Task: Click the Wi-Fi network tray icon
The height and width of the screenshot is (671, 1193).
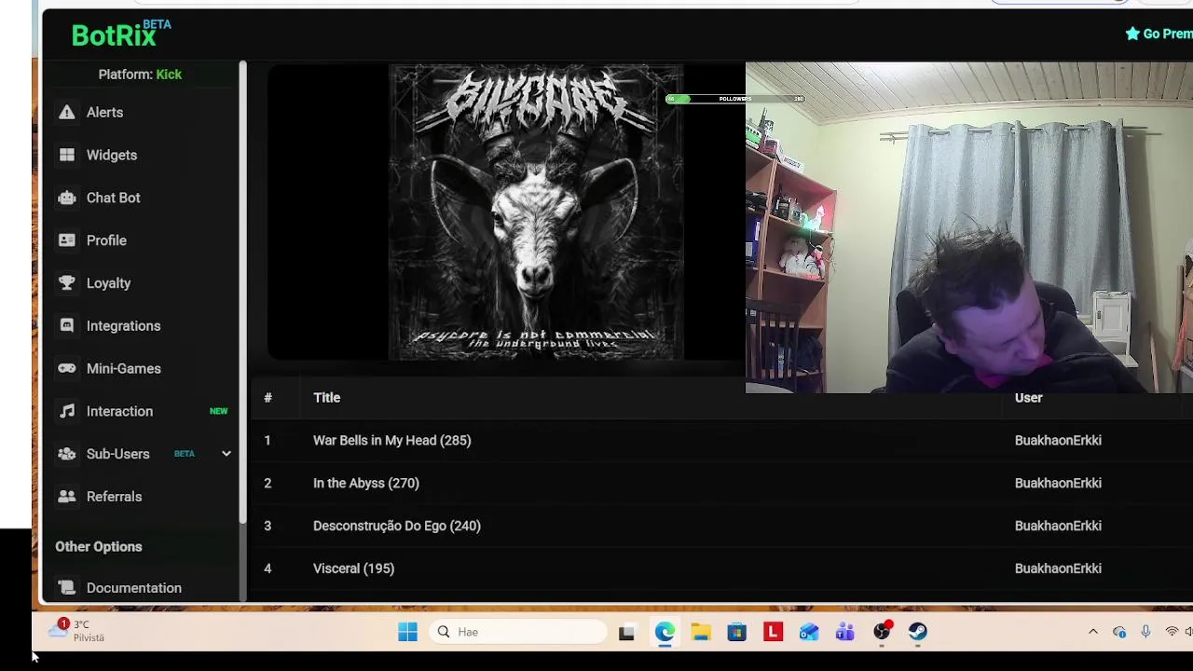Action: (1172, 632)
